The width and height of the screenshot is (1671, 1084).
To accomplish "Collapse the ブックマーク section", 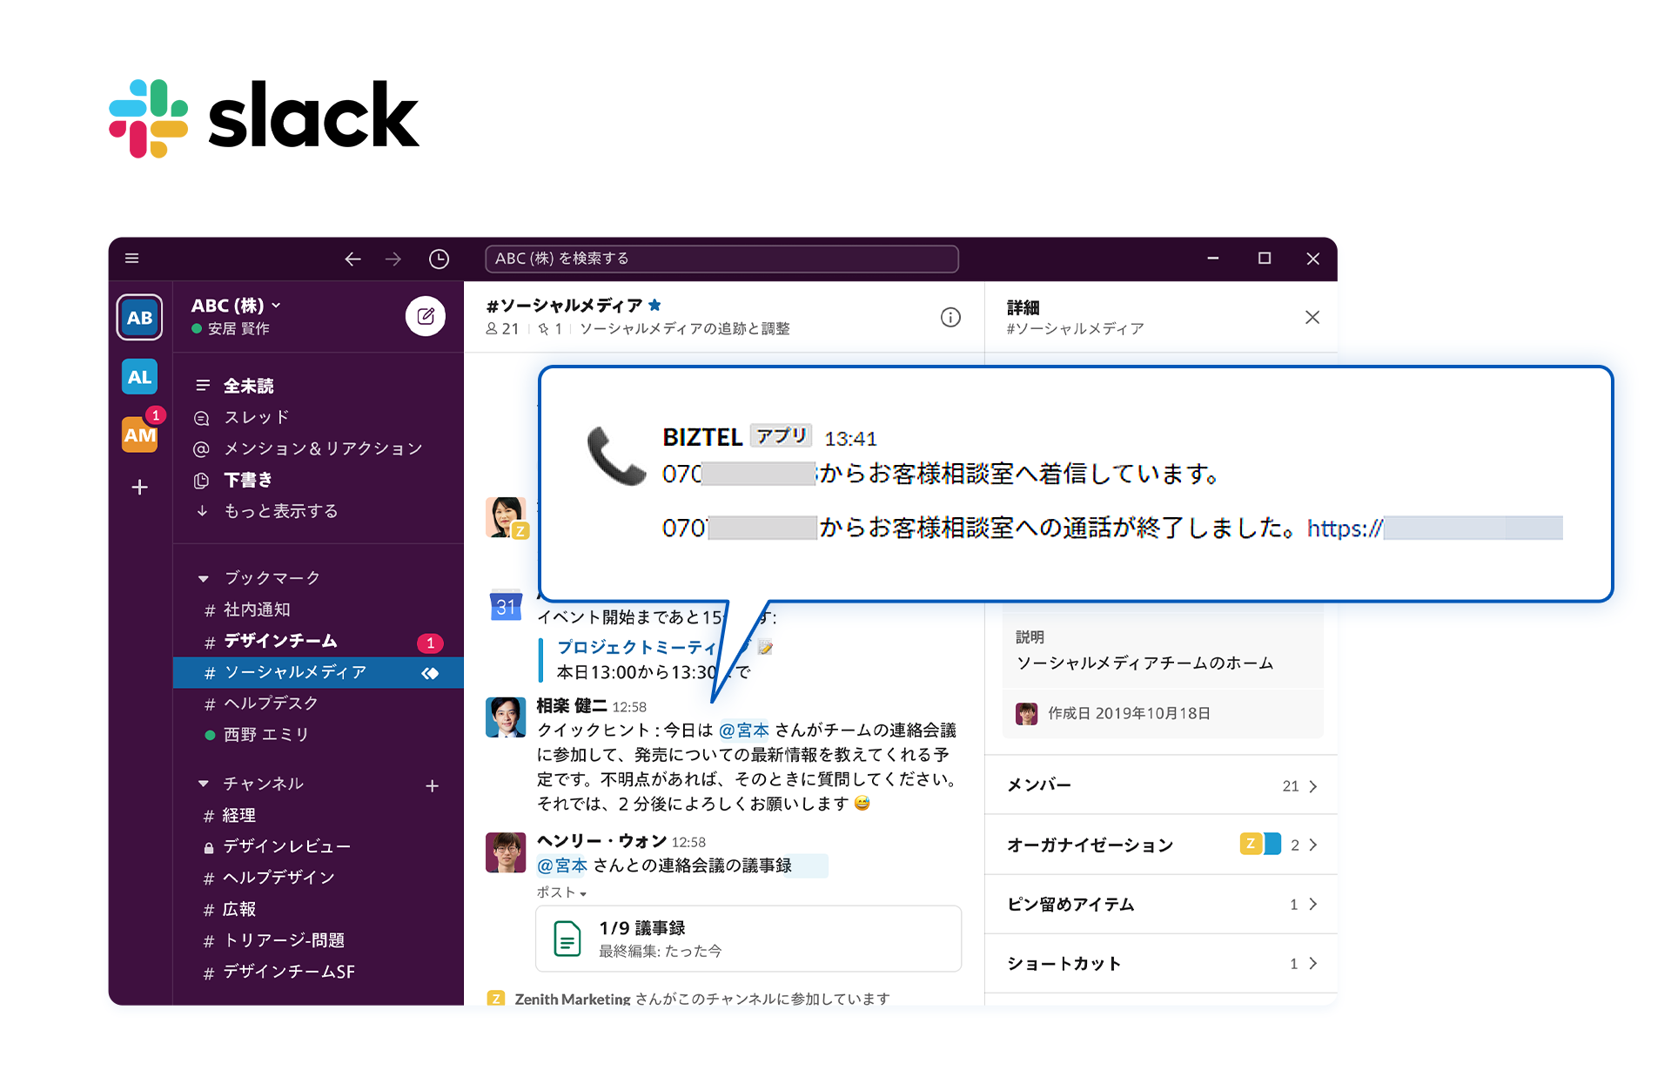I will pos(203,578).
